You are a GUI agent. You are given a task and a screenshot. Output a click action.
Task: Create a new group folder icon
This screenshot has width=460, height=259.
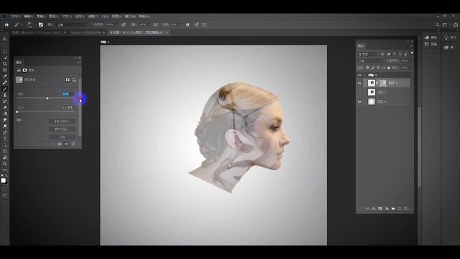tap(393, 209)
